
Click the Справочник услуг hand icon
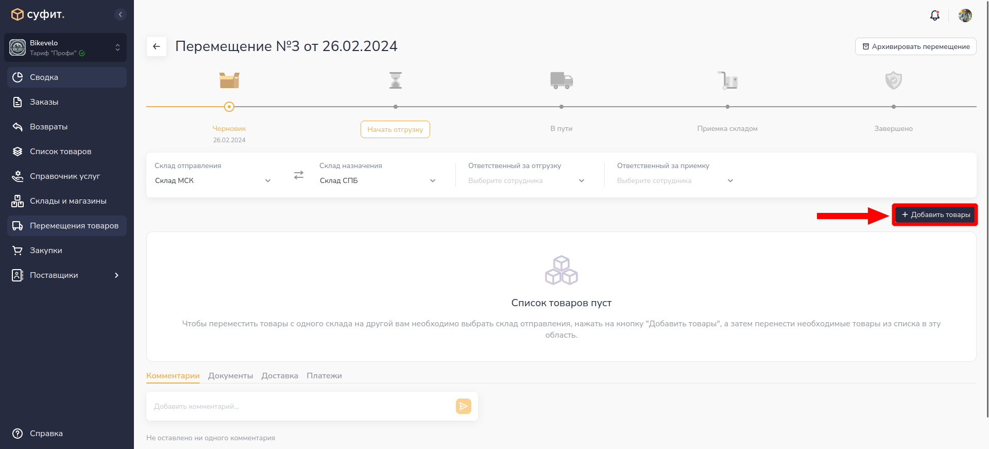point(18,176)
